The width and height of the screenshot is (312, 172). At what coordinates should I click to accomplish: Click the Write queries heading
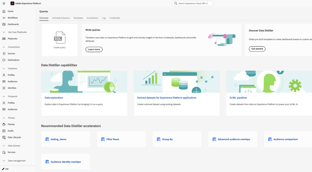(x=93, y=30)
